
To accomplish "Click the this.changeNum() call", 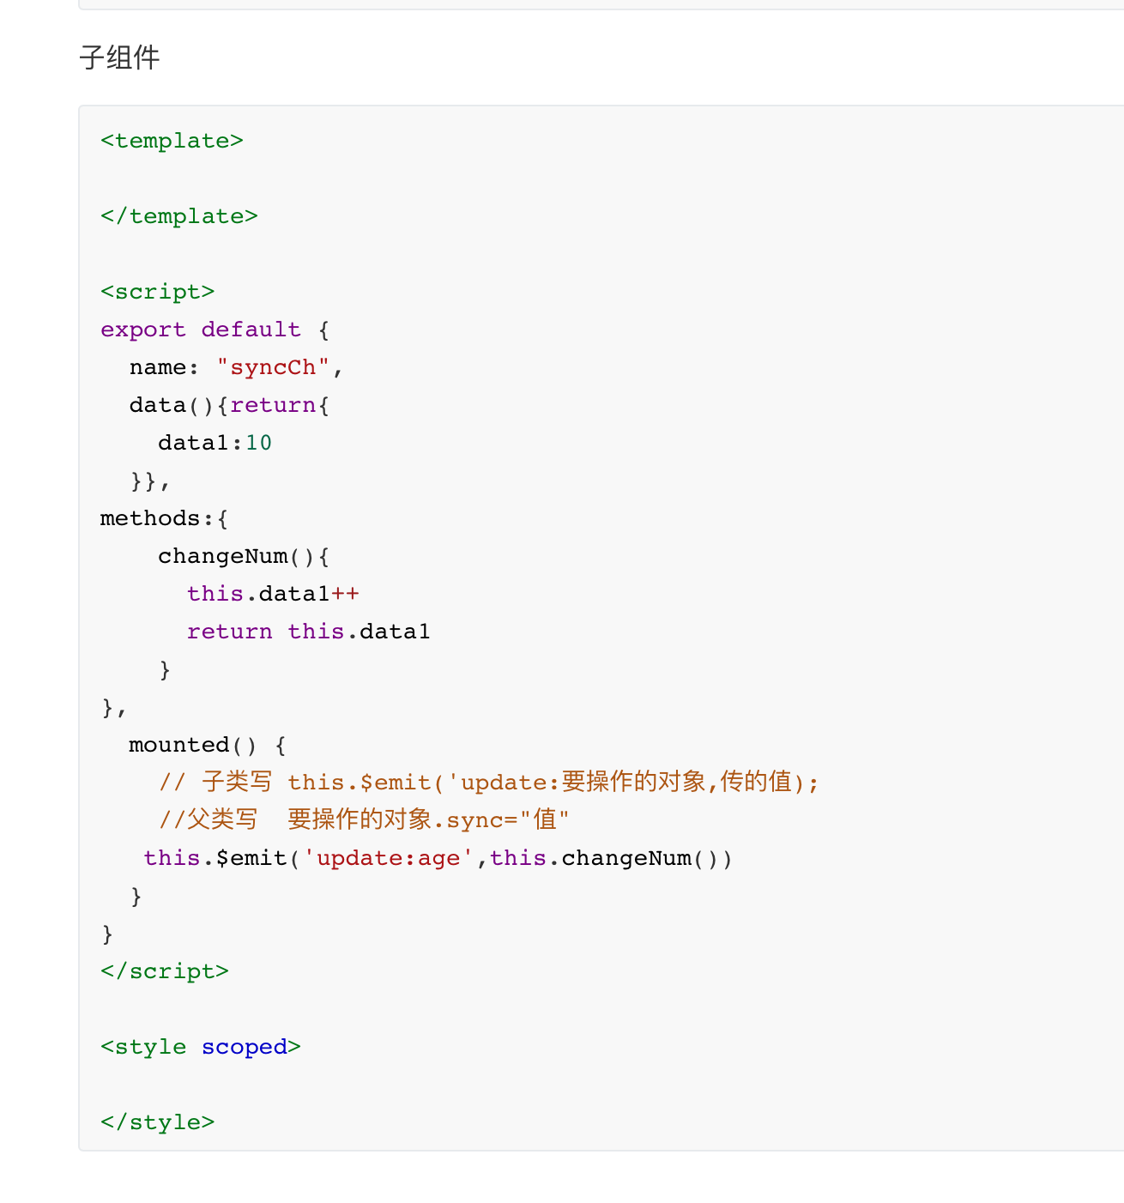I will [x=611, y=858].
